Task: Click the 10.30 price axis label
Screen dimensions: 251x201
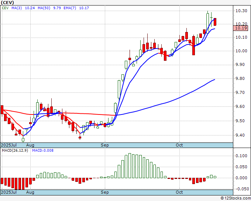Action: [x=241, y=11]
